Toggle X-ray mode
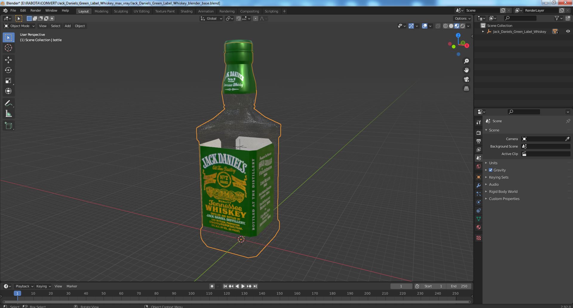573x308 pixels. [438, 26]
